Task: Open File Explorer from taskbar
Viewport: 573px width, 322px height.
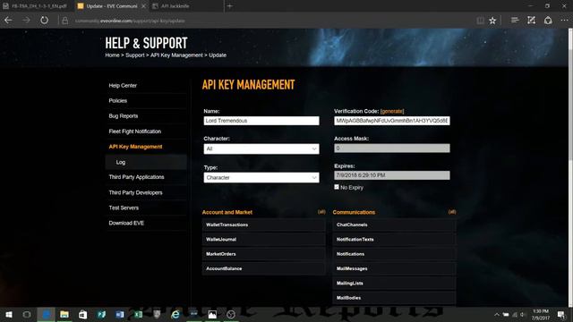Action: click(64, 314)
